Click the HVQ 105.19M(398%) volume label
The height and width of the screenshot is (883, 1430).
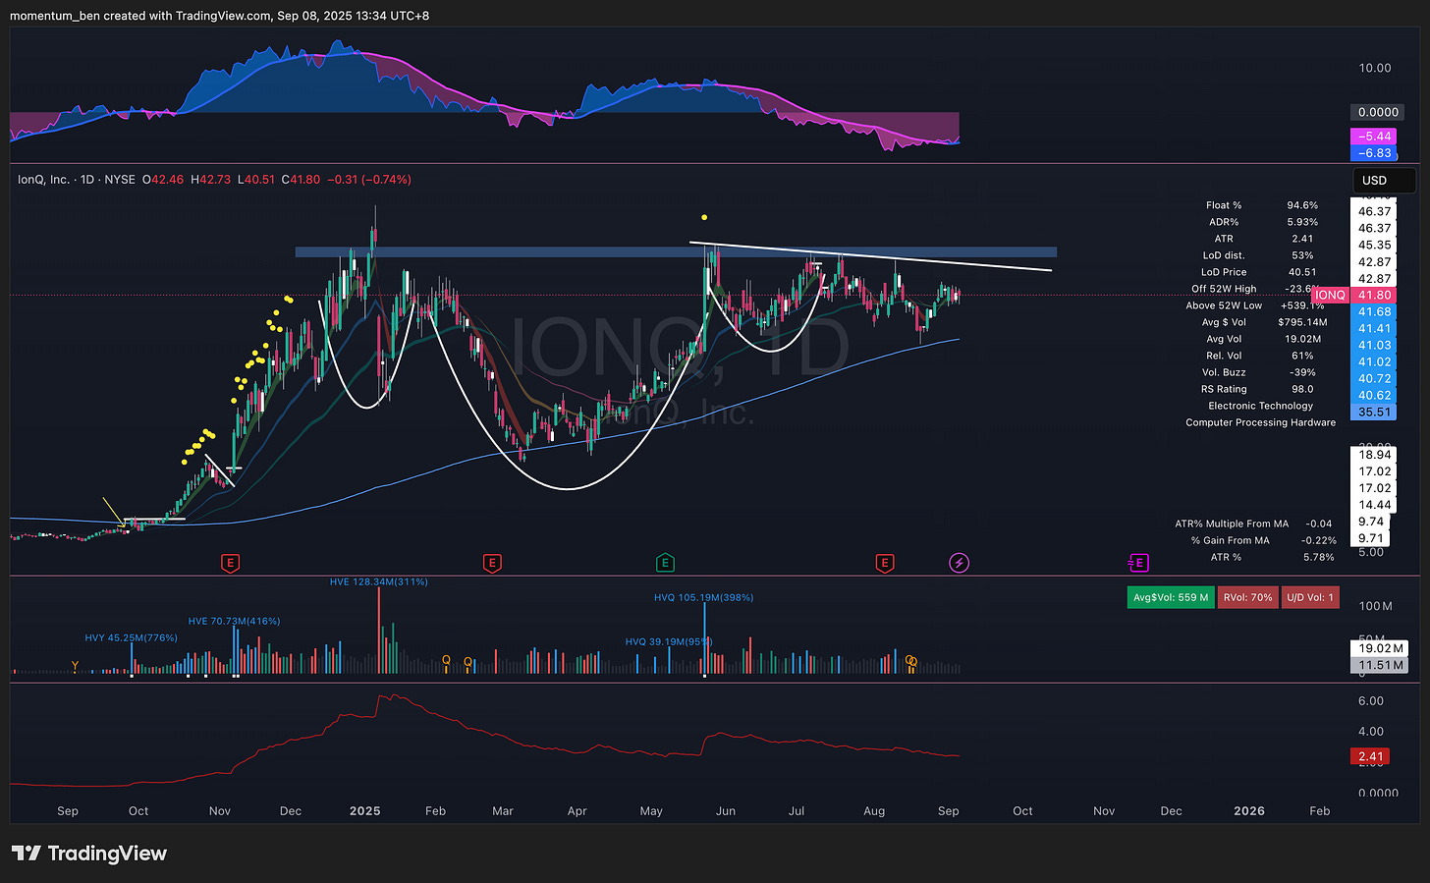click(703, 597)
